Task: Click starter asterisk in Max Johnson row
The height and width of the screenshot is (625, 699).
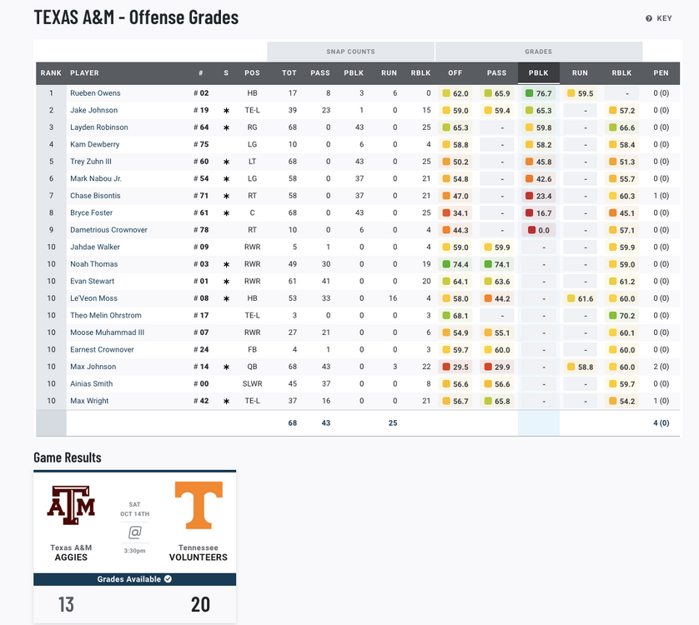Action: coord(226,367)
